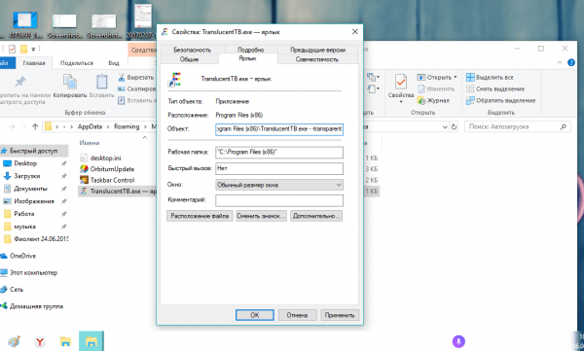Click Применить button in properties dialog
The height and width of the screenshot is (351, 584).
pos(340,315)
